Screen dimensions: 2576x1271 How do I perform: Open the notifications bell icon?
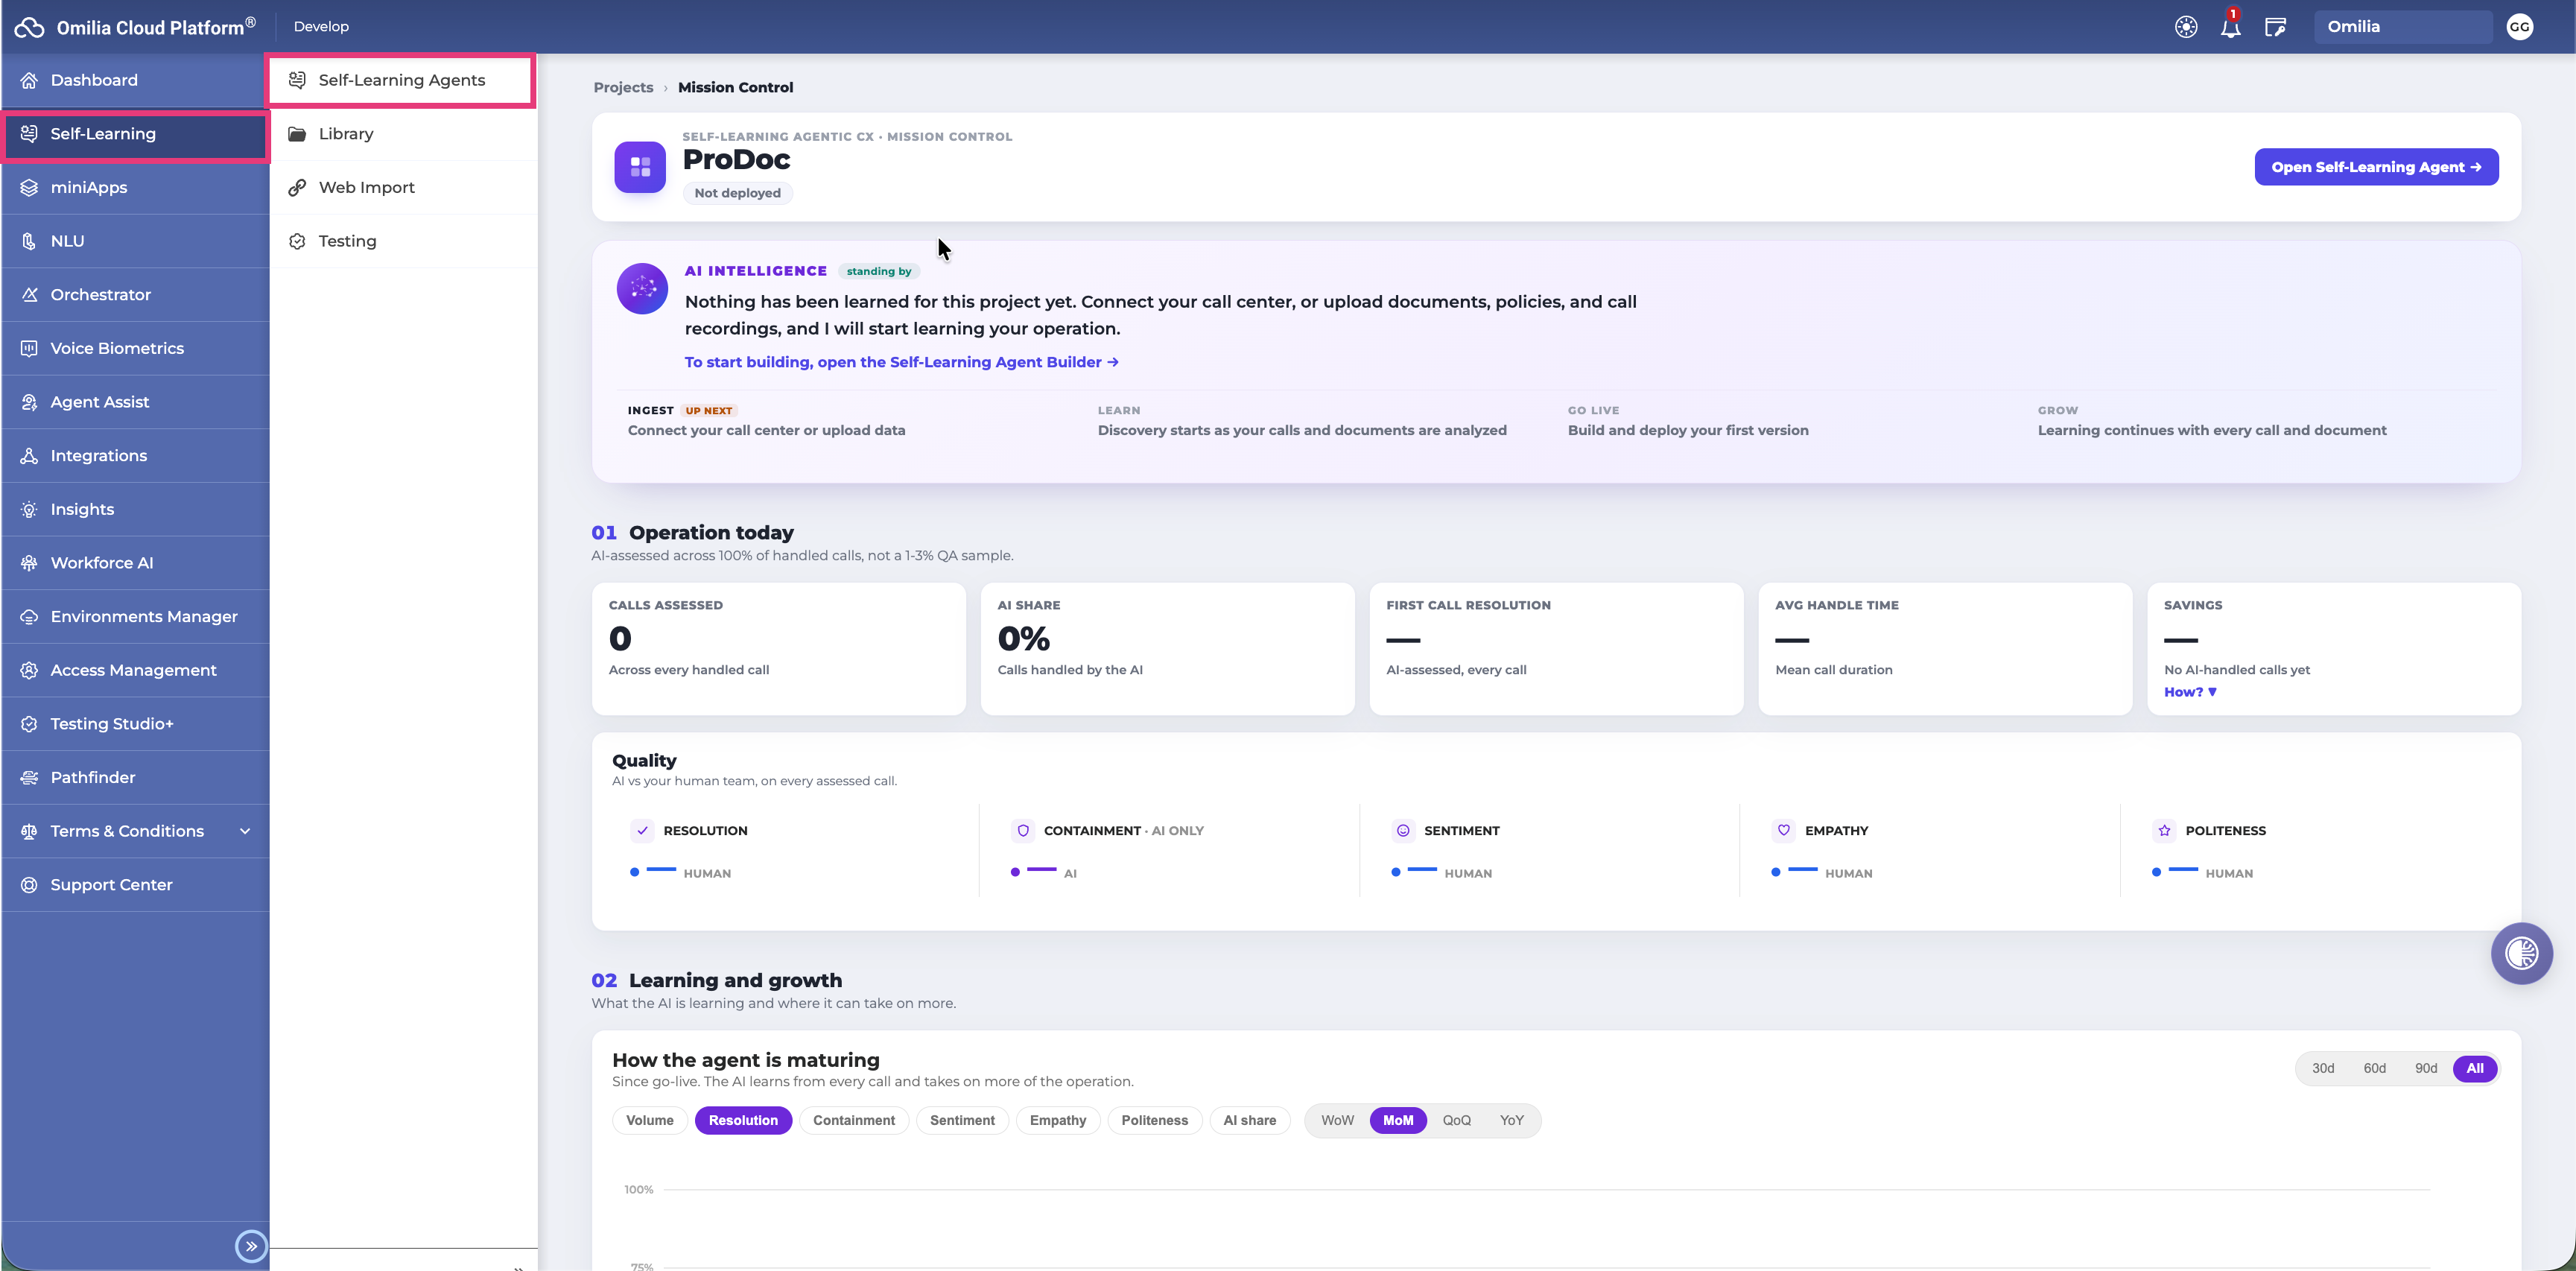pyautogui.click(x=2231, y=27)
